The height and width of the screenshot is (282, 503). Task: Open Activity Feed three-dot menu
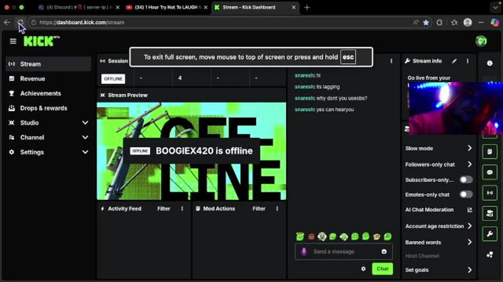point(182,209)
